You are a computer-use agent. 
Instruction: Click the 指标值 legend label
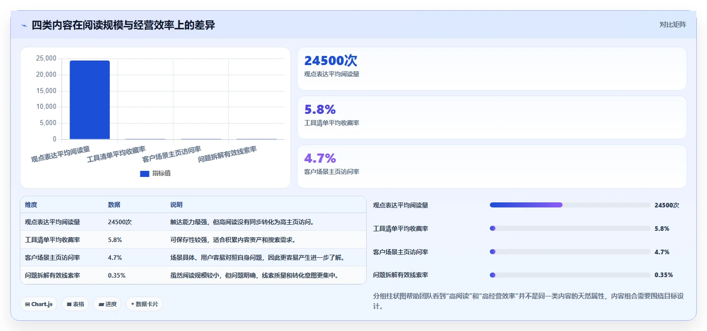161,173
